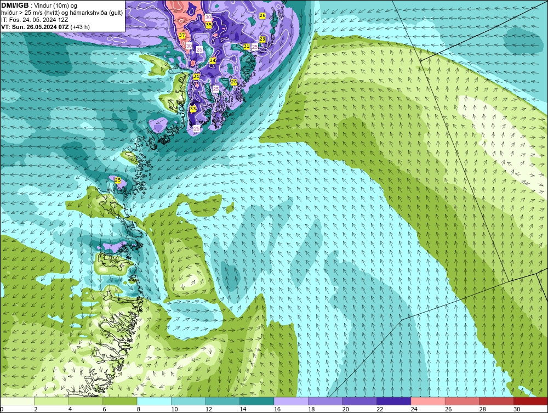
Task: Select the 22–24 m/s deep indigo swatch
Action: tap(394, 401)
